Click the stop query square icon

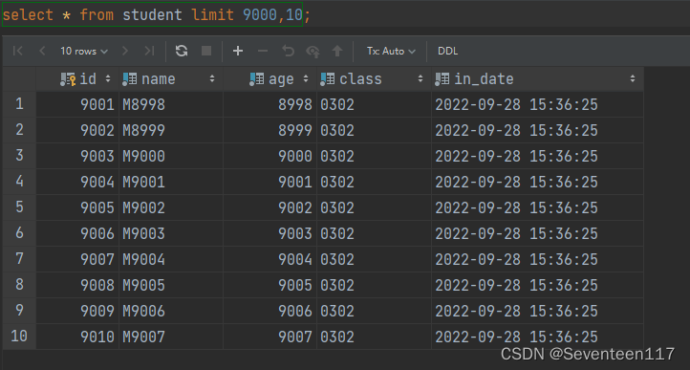point(205,51)
